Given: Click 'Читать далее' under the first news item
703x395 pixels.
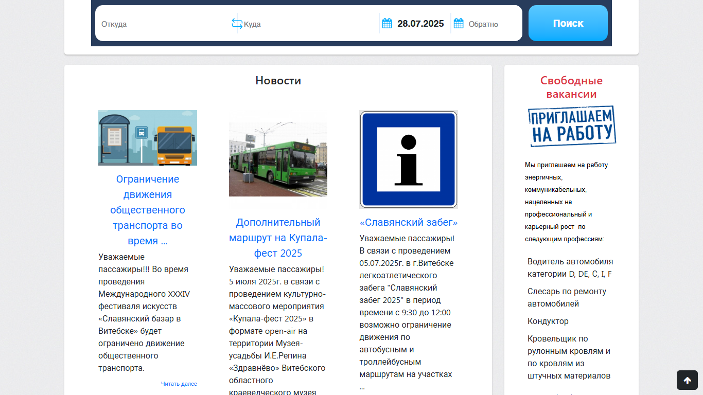Looking at the screenshot, I should click(179, 384).
